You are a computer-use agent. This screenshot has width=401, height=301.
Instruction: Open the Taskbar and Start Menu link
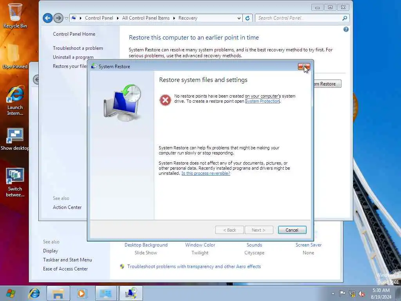coord(67,260)
